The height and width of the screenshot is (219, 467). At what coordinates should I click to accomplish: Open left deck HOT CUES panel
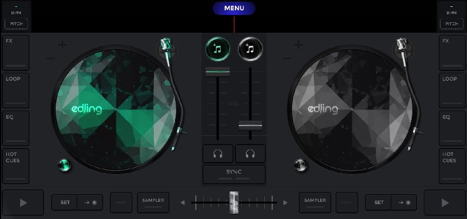point(16,166)
